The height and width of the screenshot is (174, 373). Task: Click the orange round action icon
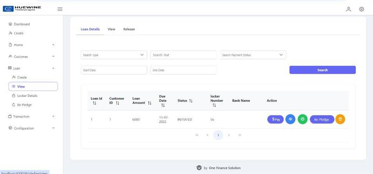[x=340, y=119]
